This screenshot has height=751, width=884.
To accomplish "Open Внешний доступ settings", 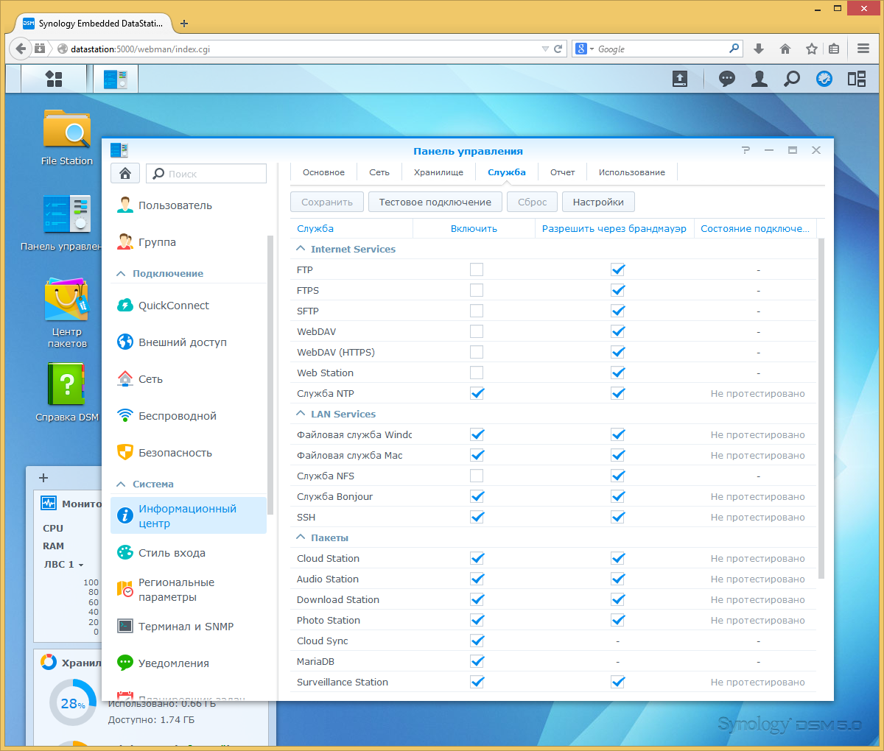I will coord(189,342).
